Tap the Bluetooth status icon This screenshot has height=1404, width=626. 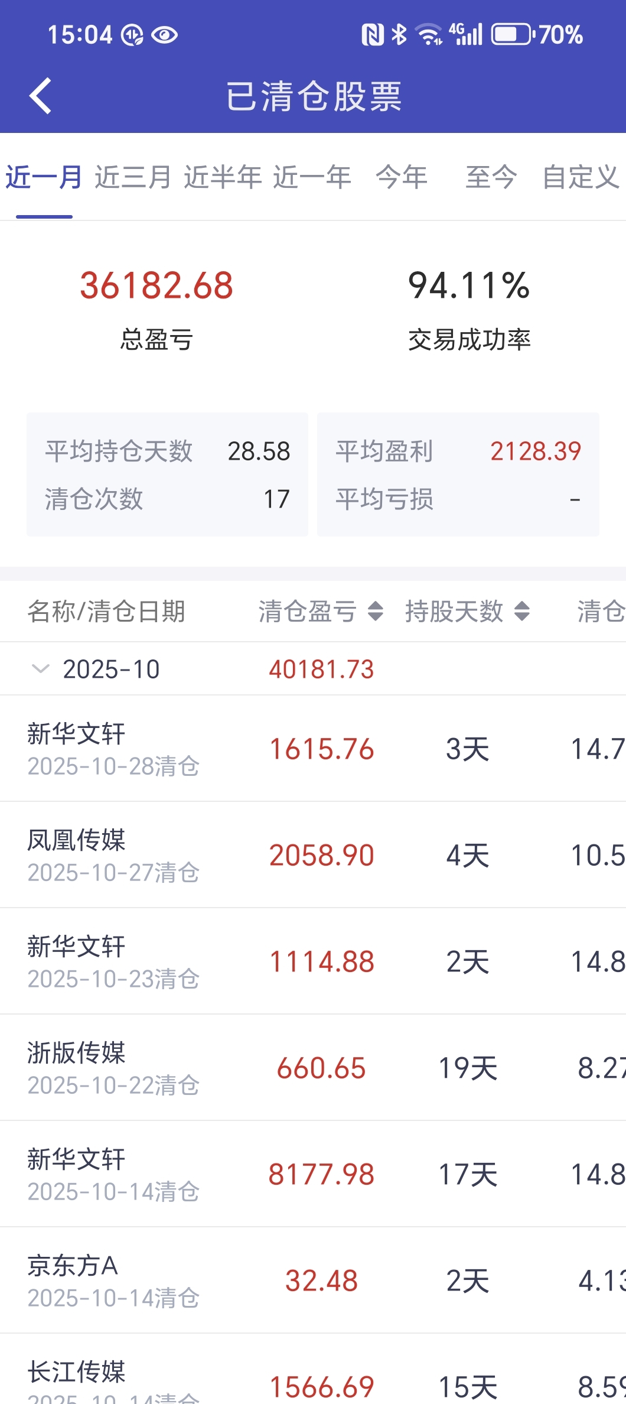pyautogui.click(x=399, y=35)
